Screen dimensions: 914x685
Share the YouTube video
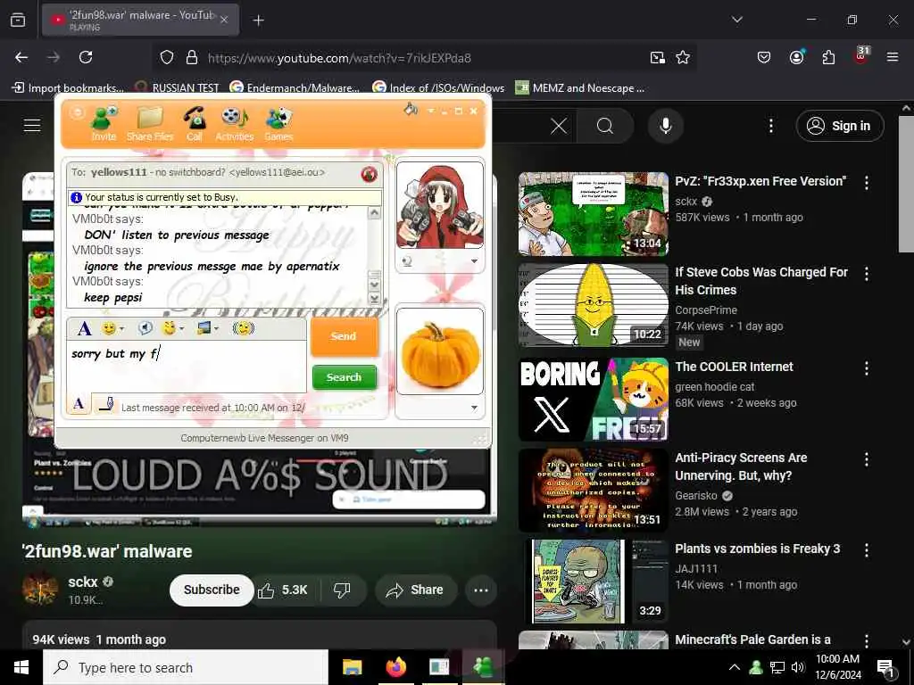(415, 590)
